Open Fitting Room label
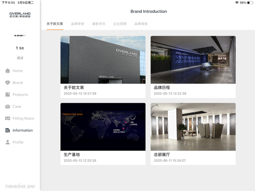This screenshot has height=191, width=255. (24, 119)
